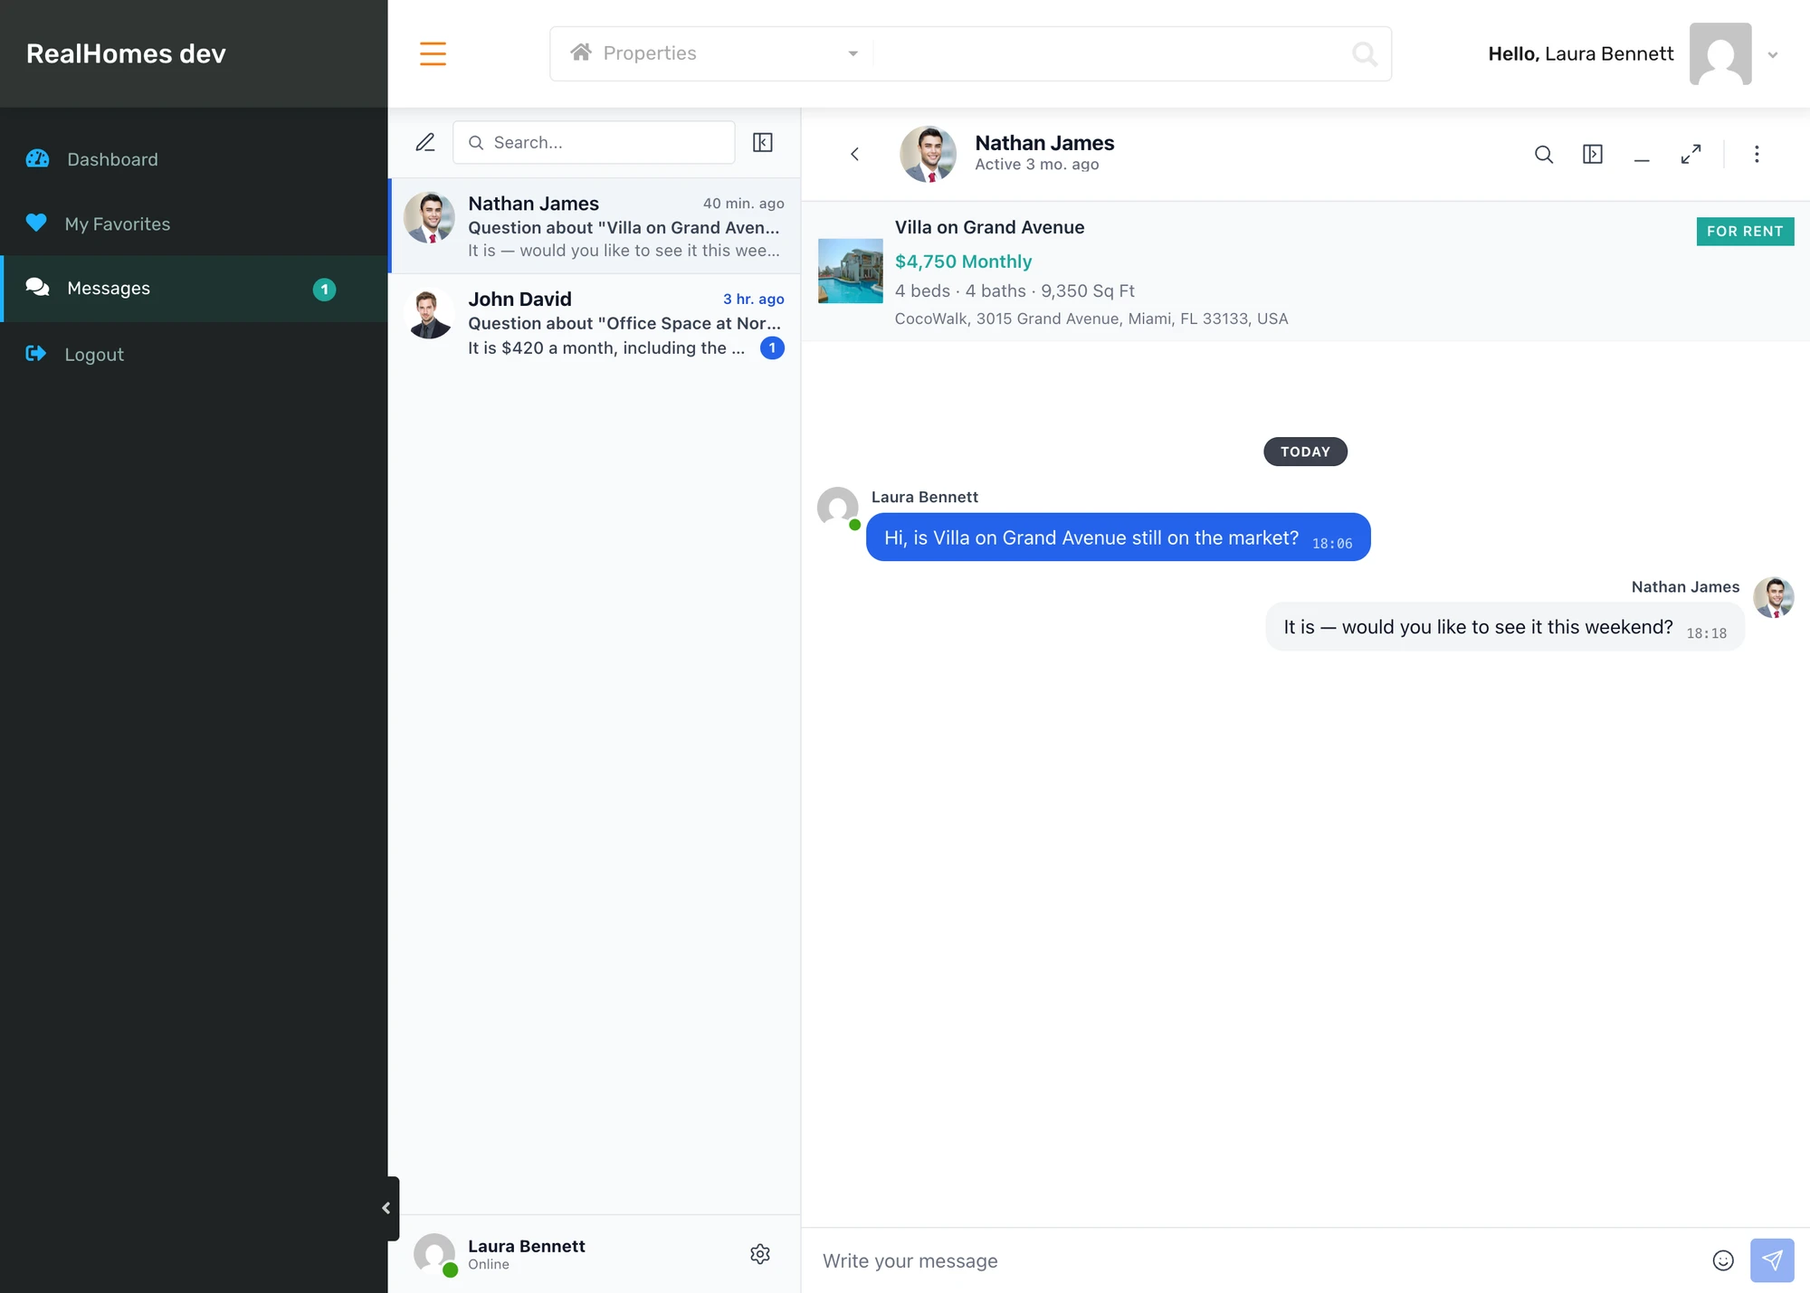Open messenger settings gear

pos(760,1254)
